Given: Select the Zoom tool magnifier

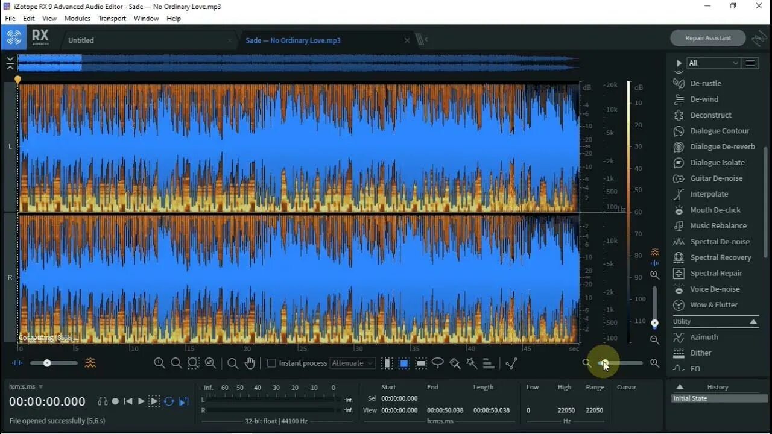Looking at the screenshot, I should (x=232, y=363).
